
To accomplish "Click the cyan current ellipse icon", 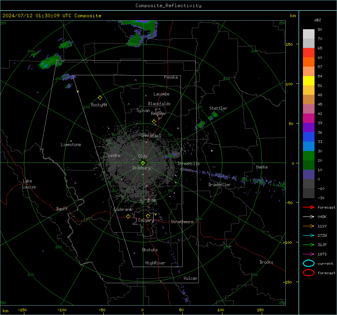I will point(309,263).
